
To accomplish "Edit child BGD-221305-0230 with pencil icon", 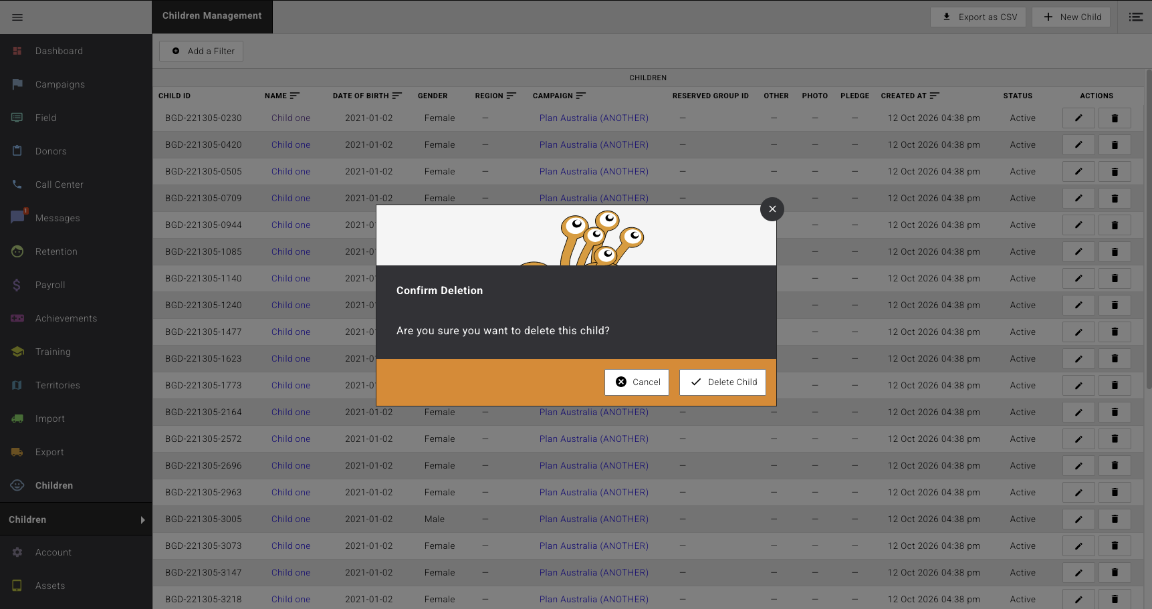I will [1078, 118].
